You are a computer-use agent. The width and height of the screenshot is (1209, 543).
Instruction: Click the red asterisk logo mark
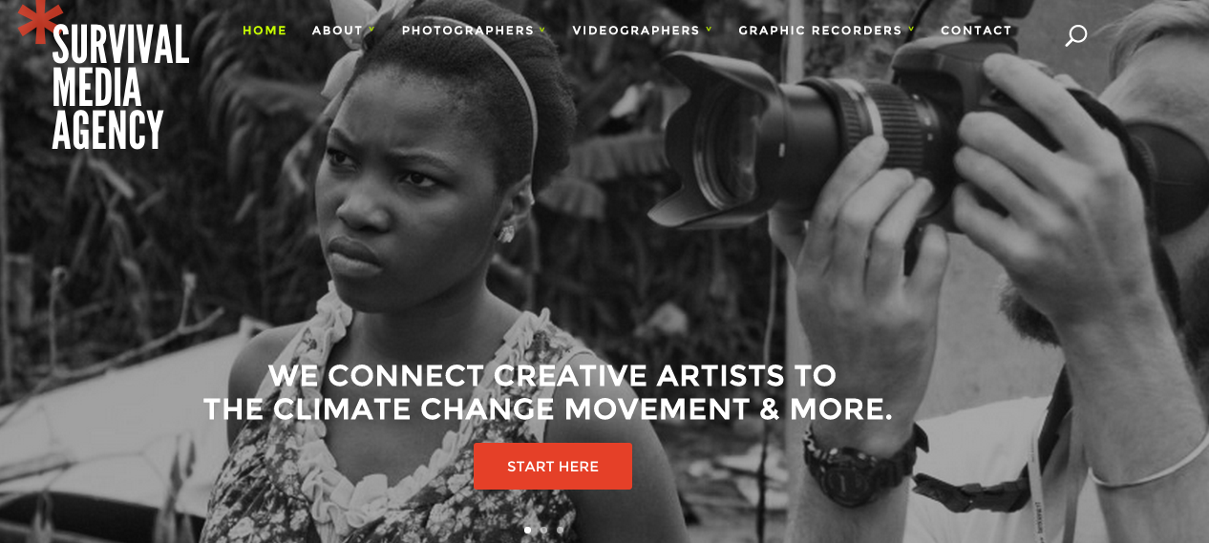pyautogui.click(x=40, y=23)
